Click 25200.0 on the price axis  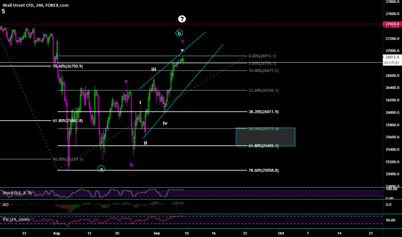[393, 162]
